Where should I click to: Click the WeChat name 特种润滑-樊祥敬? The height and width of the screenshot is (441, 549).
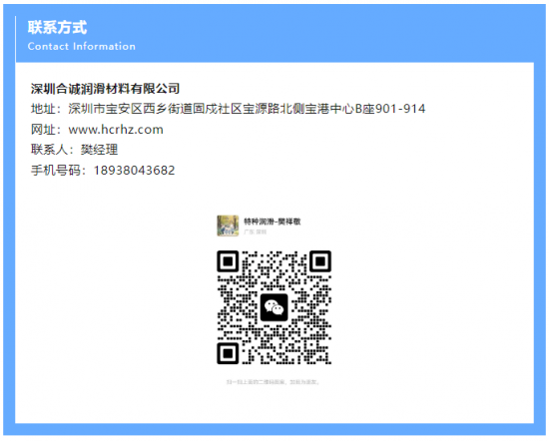click(x=273, y=221)
